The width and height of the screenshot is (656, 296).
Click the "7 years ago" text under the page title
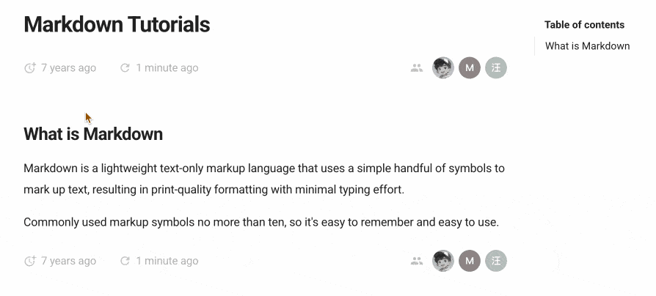click(68, 68)
